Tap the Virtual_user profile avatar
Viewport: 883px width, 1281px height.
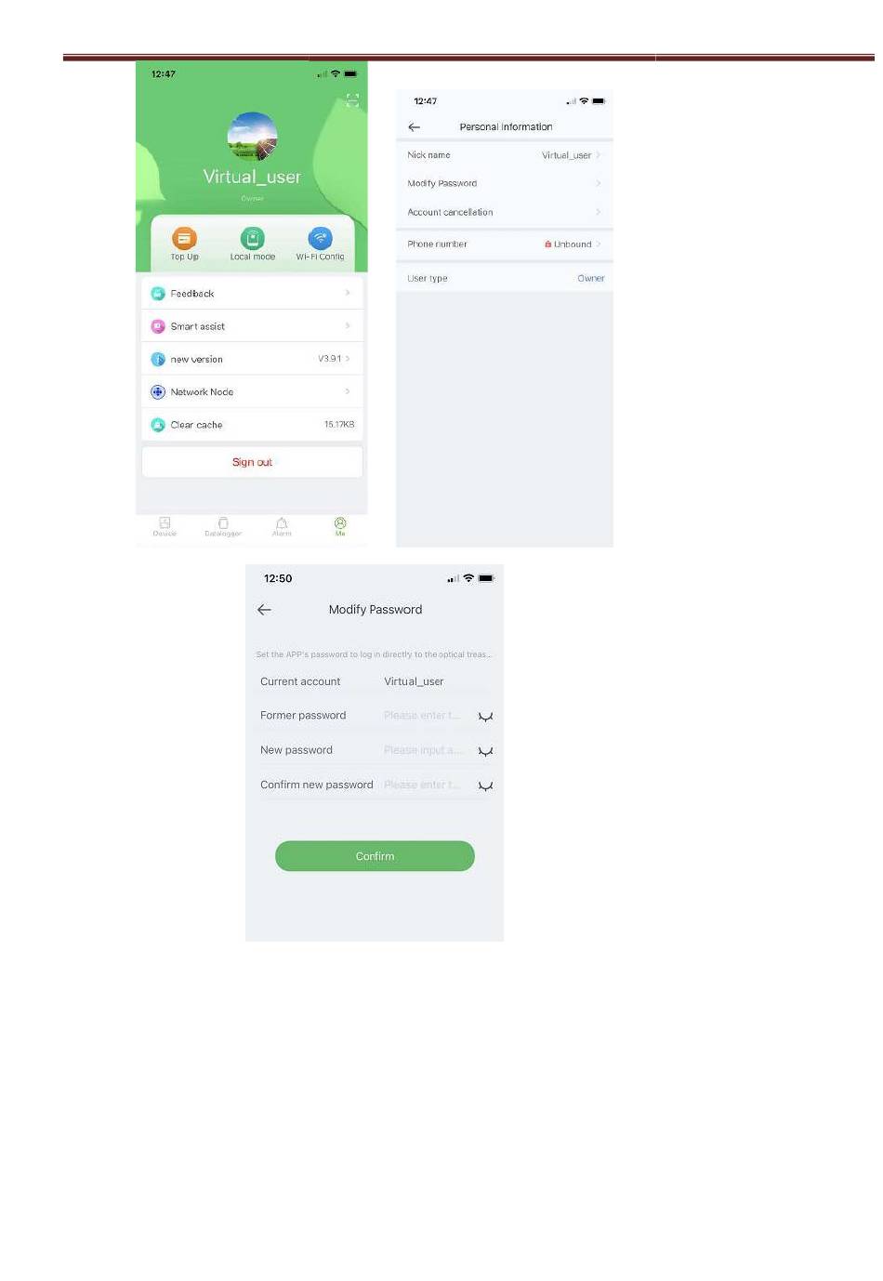click(x=252, y=137)
